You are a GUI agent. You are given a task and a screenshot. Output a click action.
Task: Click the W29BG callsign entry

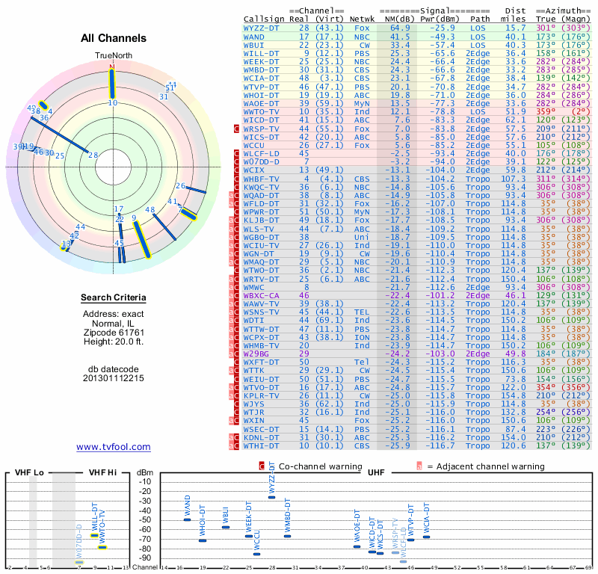(x=256, y=354)
